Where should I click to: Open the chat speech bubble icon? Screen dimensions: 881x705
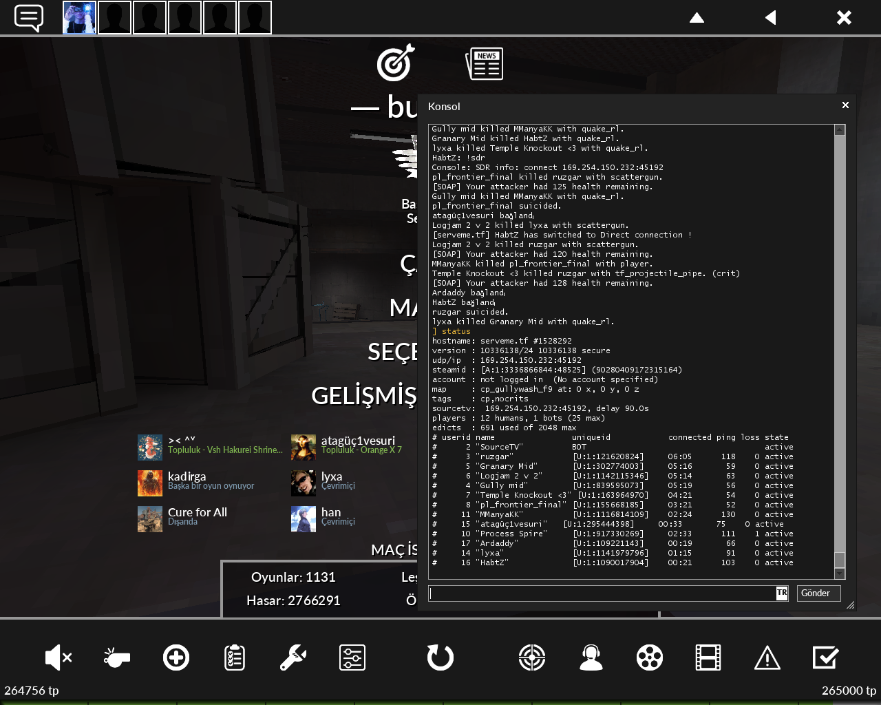pyautogui.click(x=29, y=18)
